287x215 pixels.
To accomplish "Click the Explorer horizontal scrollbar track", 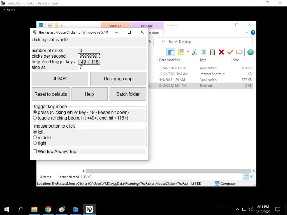I will (168, 171).
